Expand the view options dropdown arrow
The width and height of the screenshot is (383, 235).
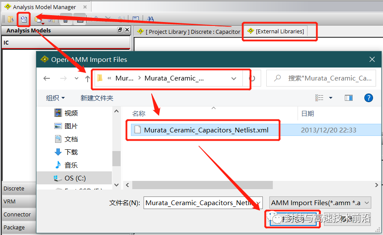pos(331,98)
